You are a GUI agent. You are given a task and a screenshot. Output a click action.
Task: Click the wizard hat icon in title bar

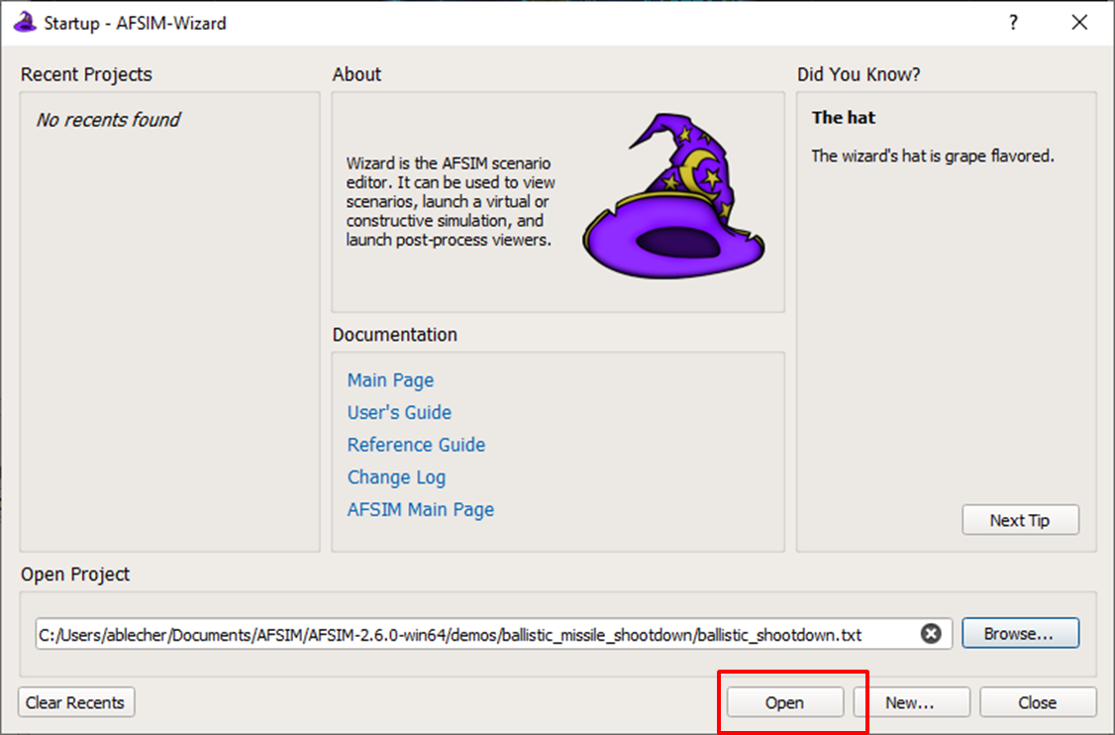(x=25, y=22)
